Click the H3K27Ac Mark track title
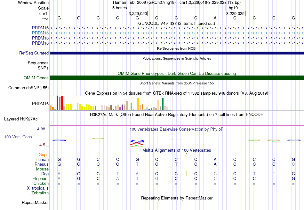This screenshot has width=304, height=210. [x=177, y=115]
